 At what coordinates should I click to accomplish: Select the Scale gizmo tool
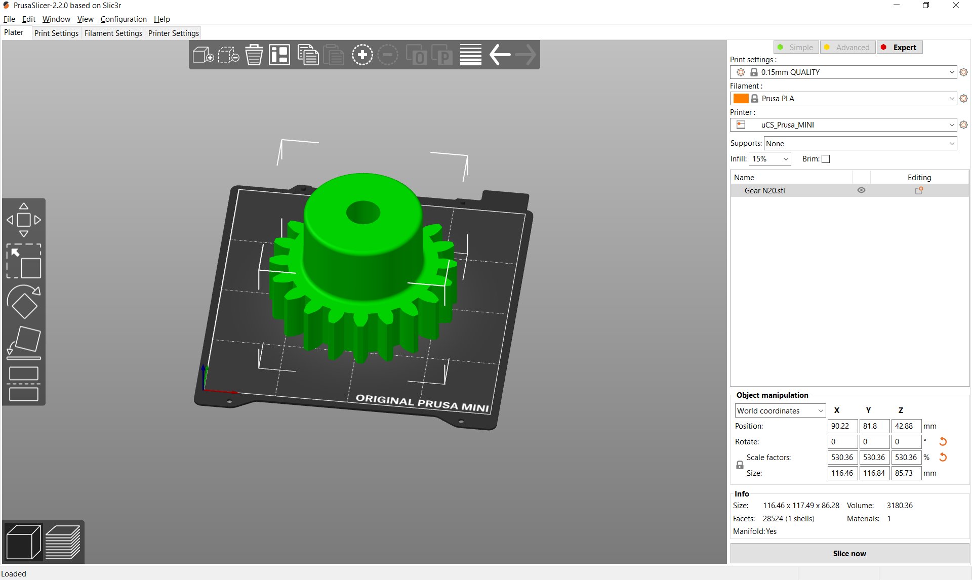(24, 261)
